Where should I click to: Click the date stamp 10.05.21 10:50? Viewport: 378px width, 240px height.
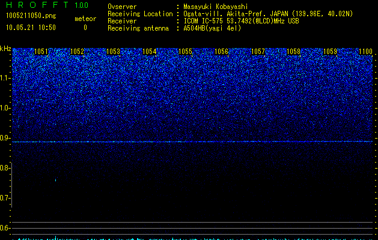point(31,28)
